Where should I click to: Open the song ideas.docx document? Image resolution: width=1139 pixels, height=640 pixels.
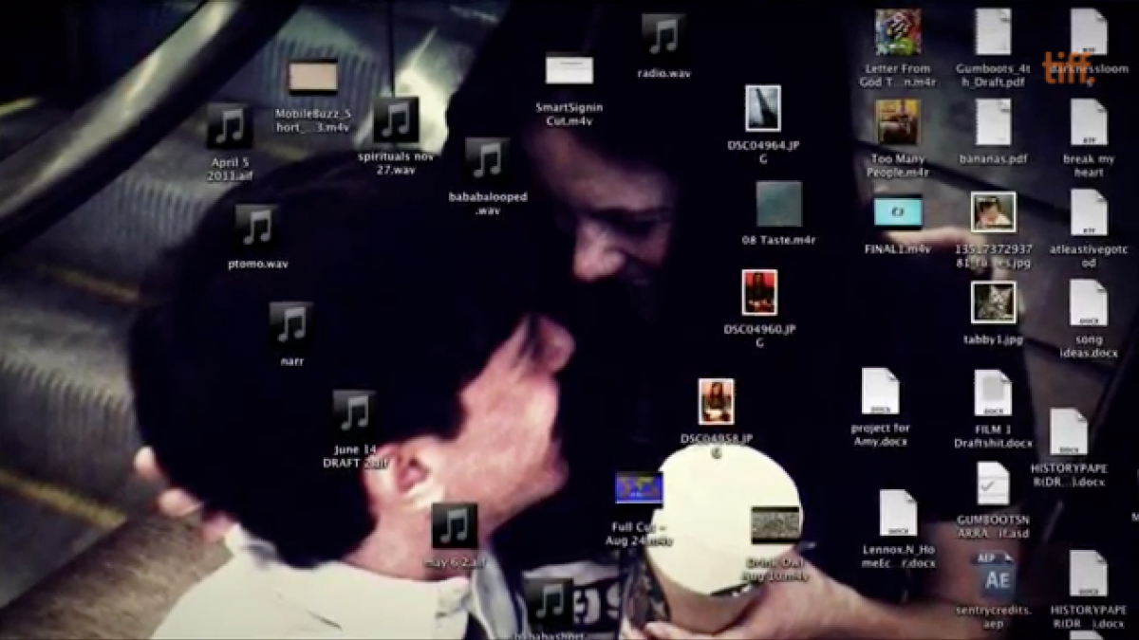[1088, 303]
